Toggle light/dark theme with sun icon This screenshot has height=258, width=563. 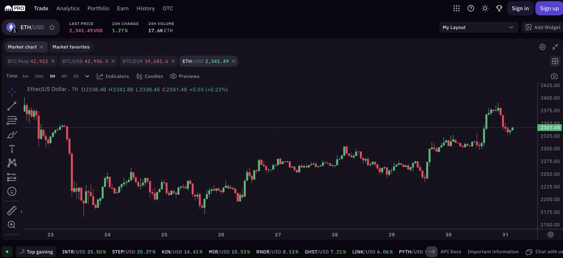click(485, 8)
